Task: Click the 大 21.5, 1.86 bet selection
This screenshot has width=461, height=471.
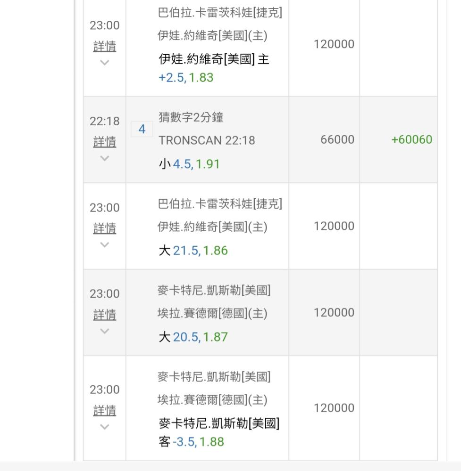Action: [193, 250]
